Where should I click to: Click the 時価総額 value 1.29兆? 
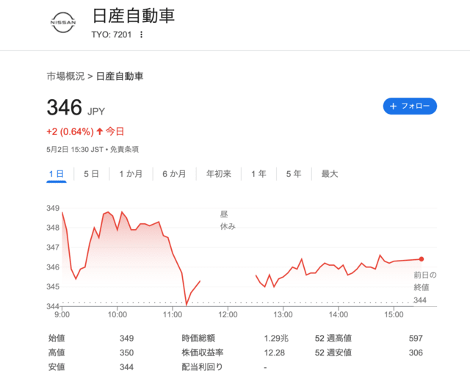coord(276,339)
